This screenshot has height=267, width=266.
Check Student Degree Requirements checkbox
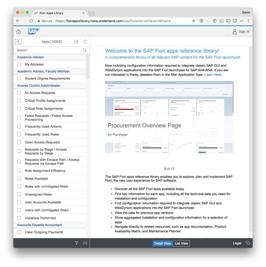19,78
